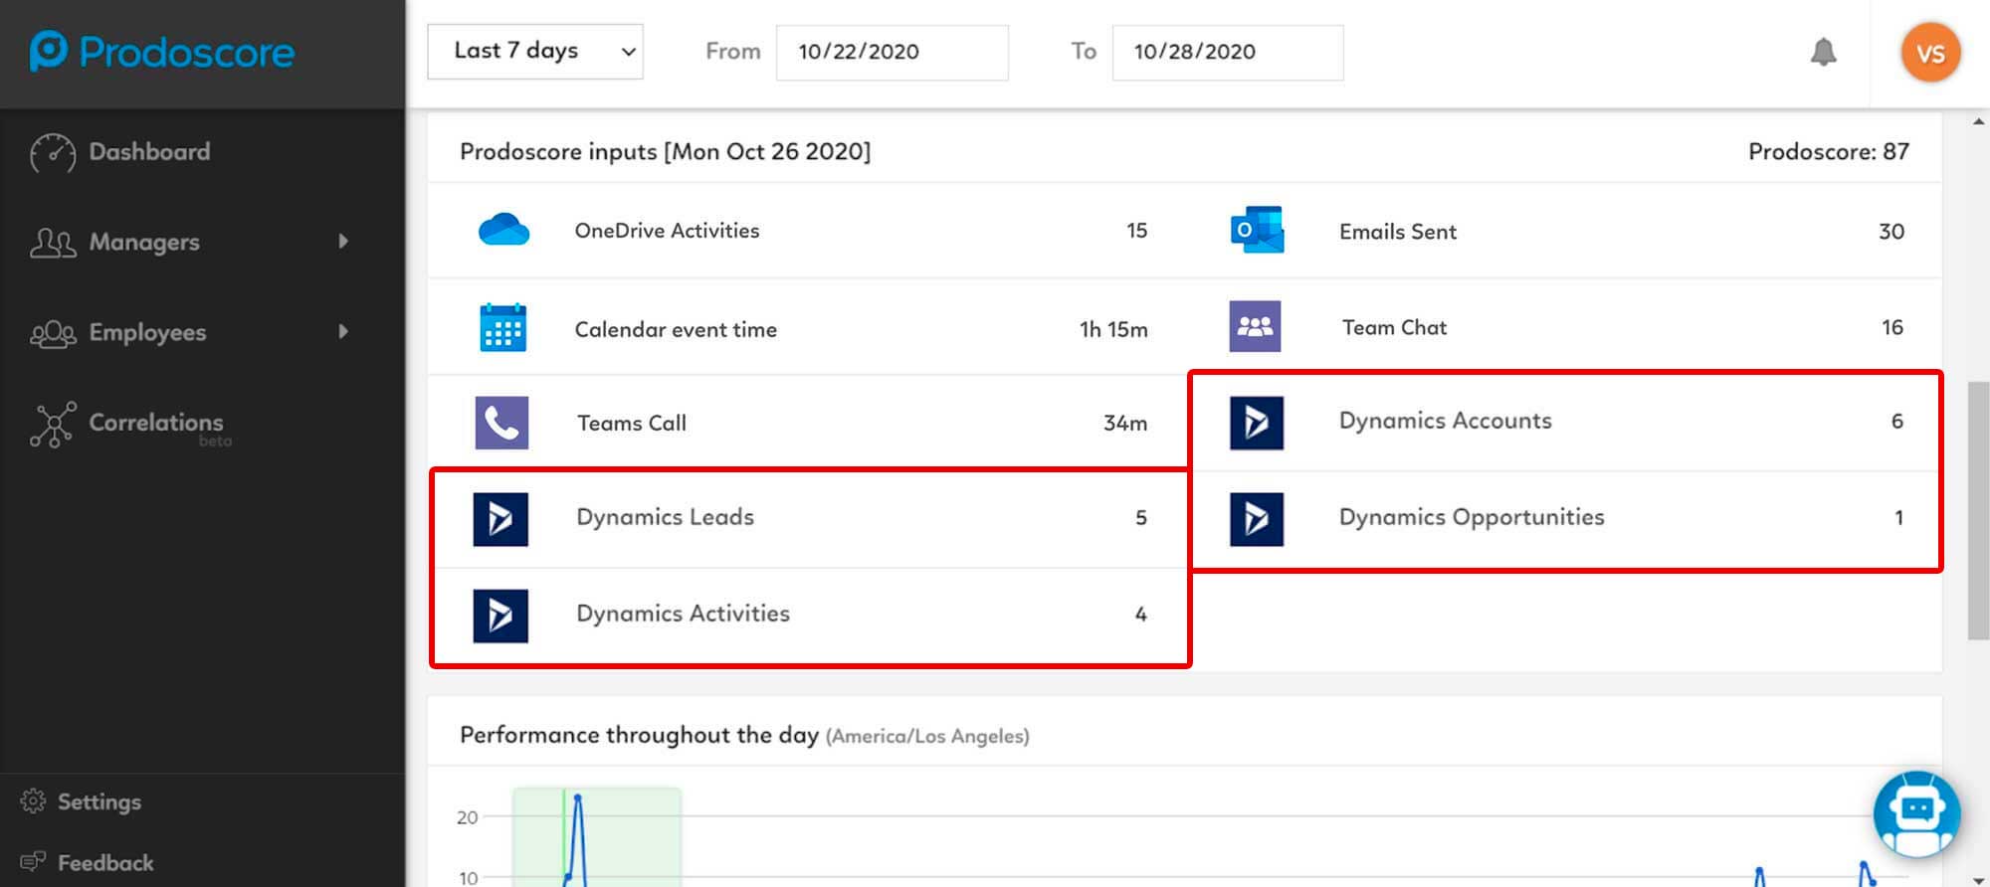
Task: Click the Team Chat count 16
Action: click(1892, 327)
